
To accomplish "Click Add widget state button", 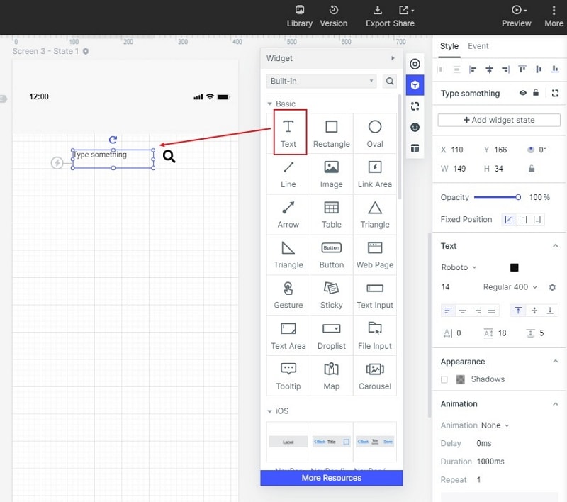I will click(499, 120).
